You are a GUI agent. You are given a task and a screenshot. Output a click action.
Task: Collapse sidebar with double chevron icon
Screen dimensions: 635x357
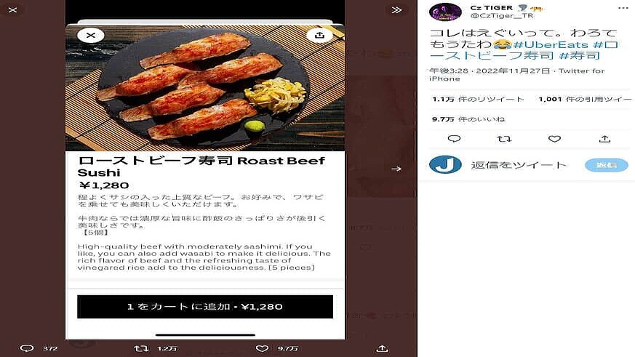396,9
